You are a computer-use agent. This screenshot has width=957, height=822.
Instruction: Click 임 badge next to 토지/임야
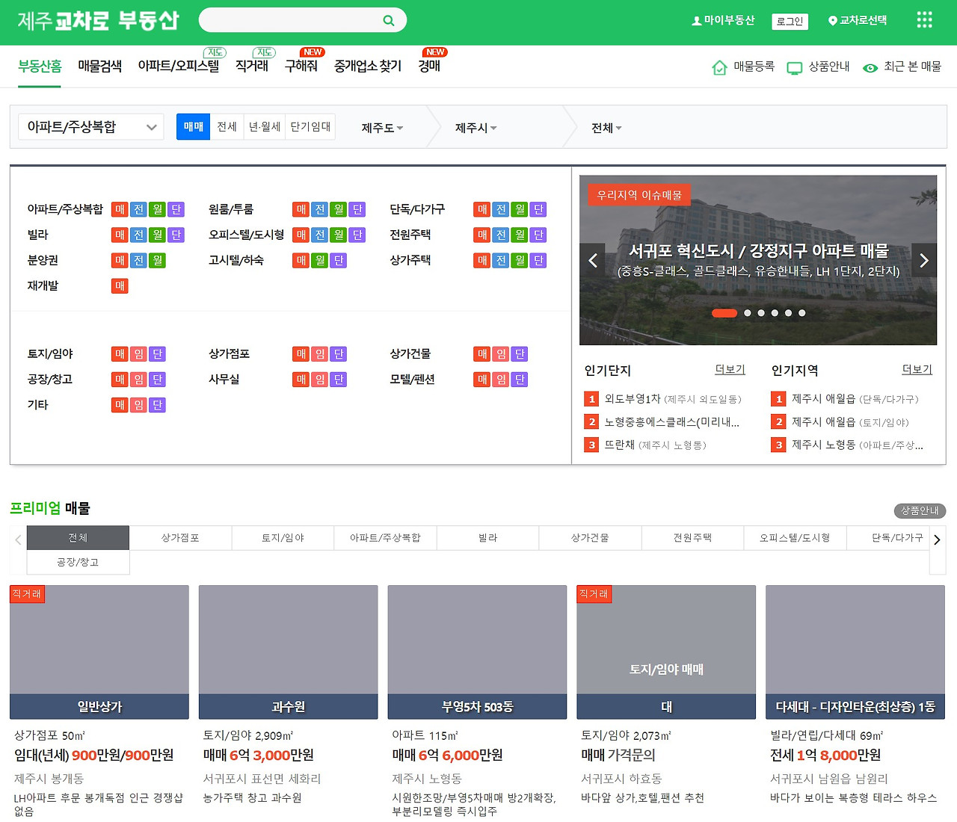[x=138, y=353]
